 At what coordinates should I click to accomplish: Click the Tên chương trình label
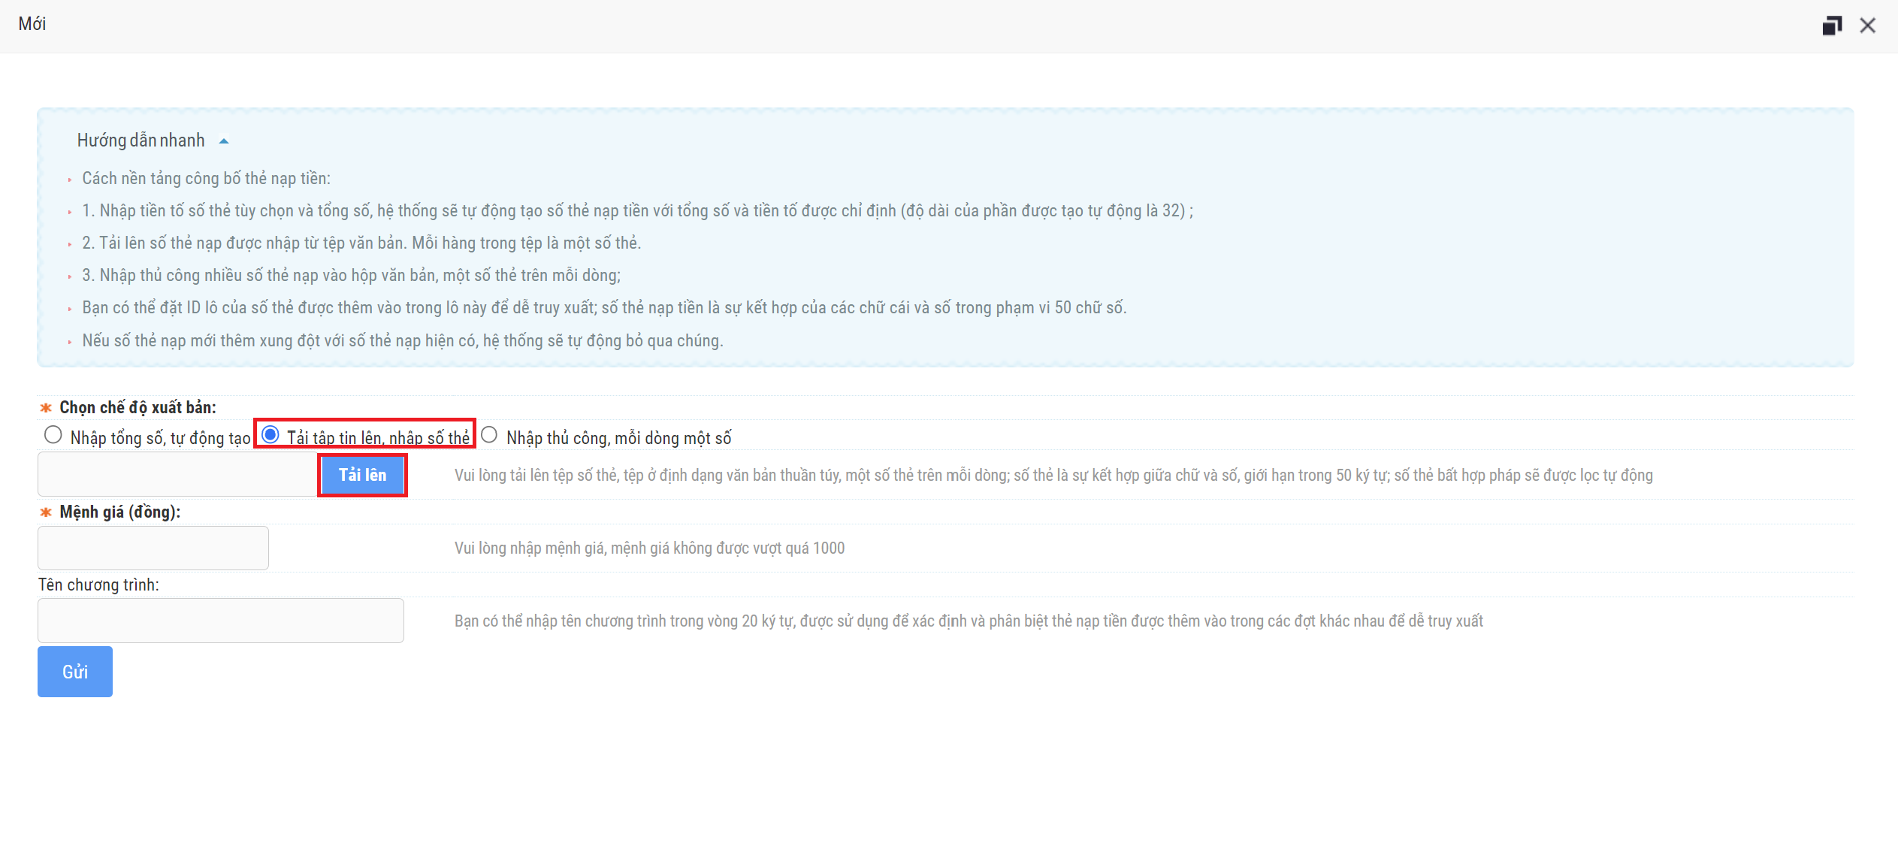[x=98, y=585]
